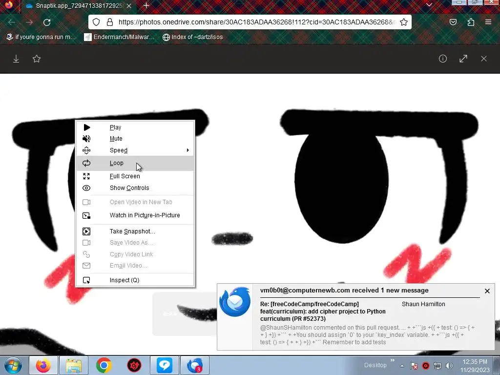
Task: Launch Chrome from the taskbar
Action: coord(104,365)
